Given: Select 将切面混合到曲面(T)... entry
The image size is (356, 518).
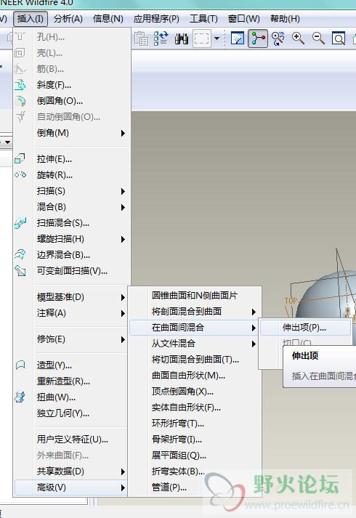Looking at the screenshot, I should [x=195, y=360].
